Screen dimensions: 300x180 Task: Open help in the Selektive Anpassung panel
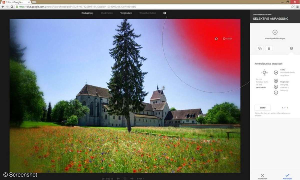[x=291, y=48]
